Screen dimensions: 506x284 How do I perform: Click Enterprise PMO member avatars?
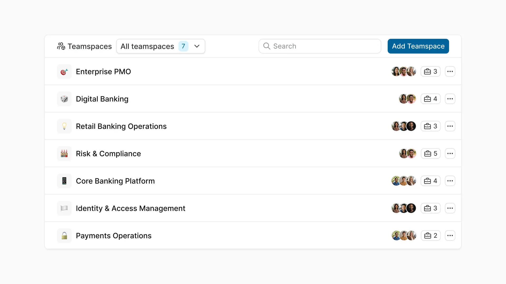point(404,72)
